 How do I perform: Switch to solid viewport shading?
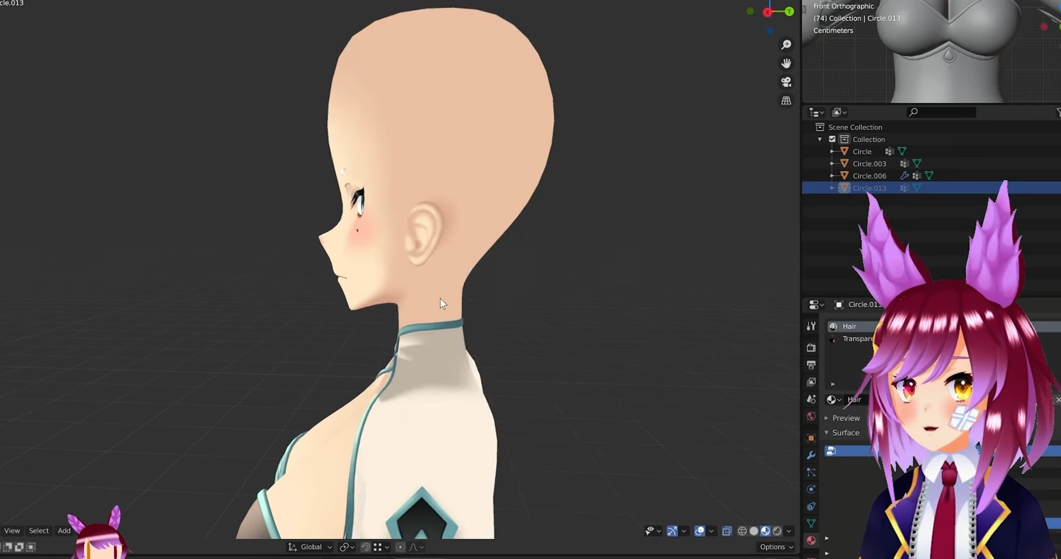click(x=754, y=531)
